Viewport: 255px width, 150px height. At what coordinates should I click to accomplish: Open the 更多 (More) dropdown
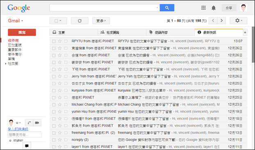[x=101, y=21]
